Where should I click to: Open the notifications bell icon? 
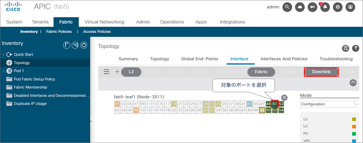[x=325, y=7]
